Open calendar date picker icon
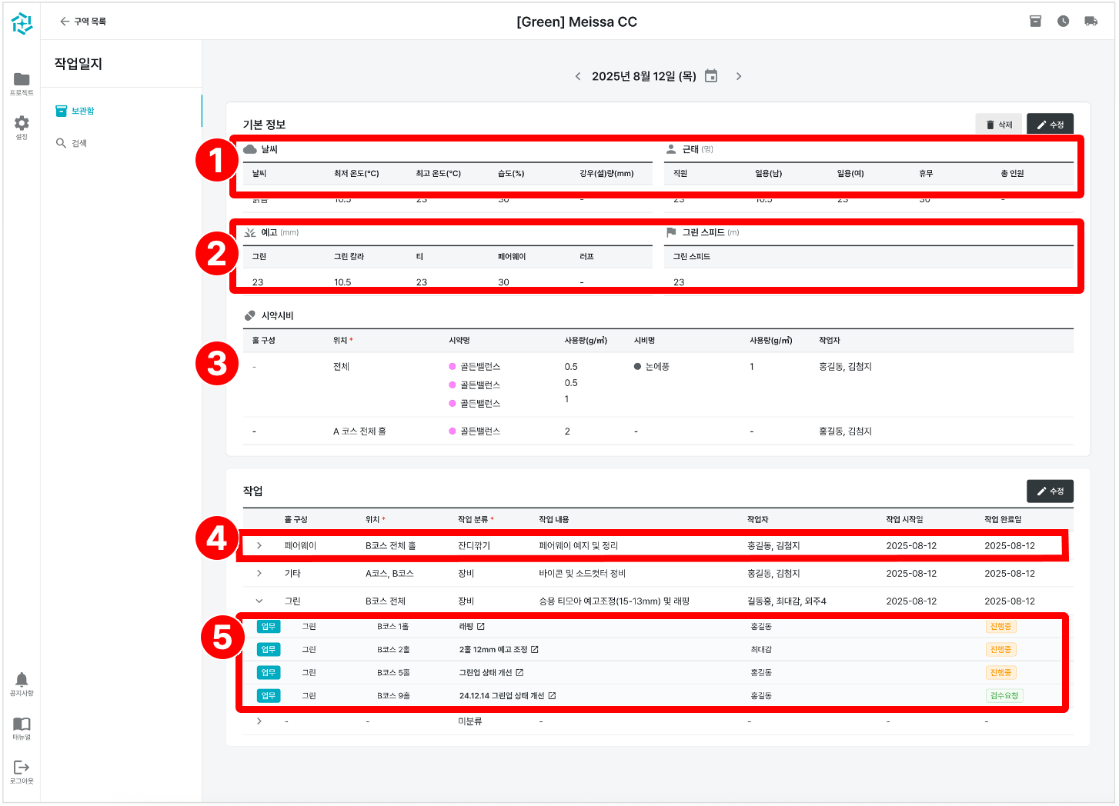This screenshot has height=806, width=1119. tap(711, 76)
